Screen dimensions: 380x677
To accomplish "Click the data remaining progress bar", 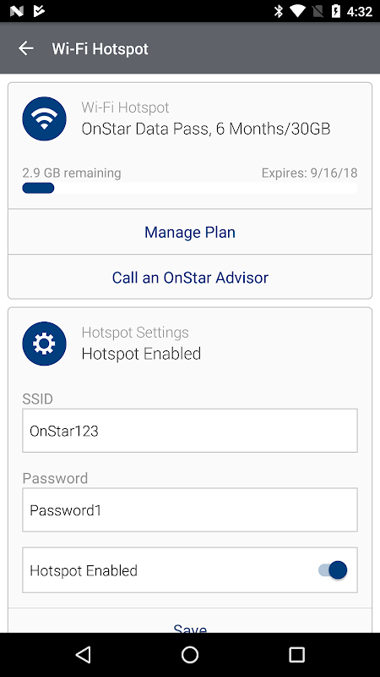I will click(190, 188).
